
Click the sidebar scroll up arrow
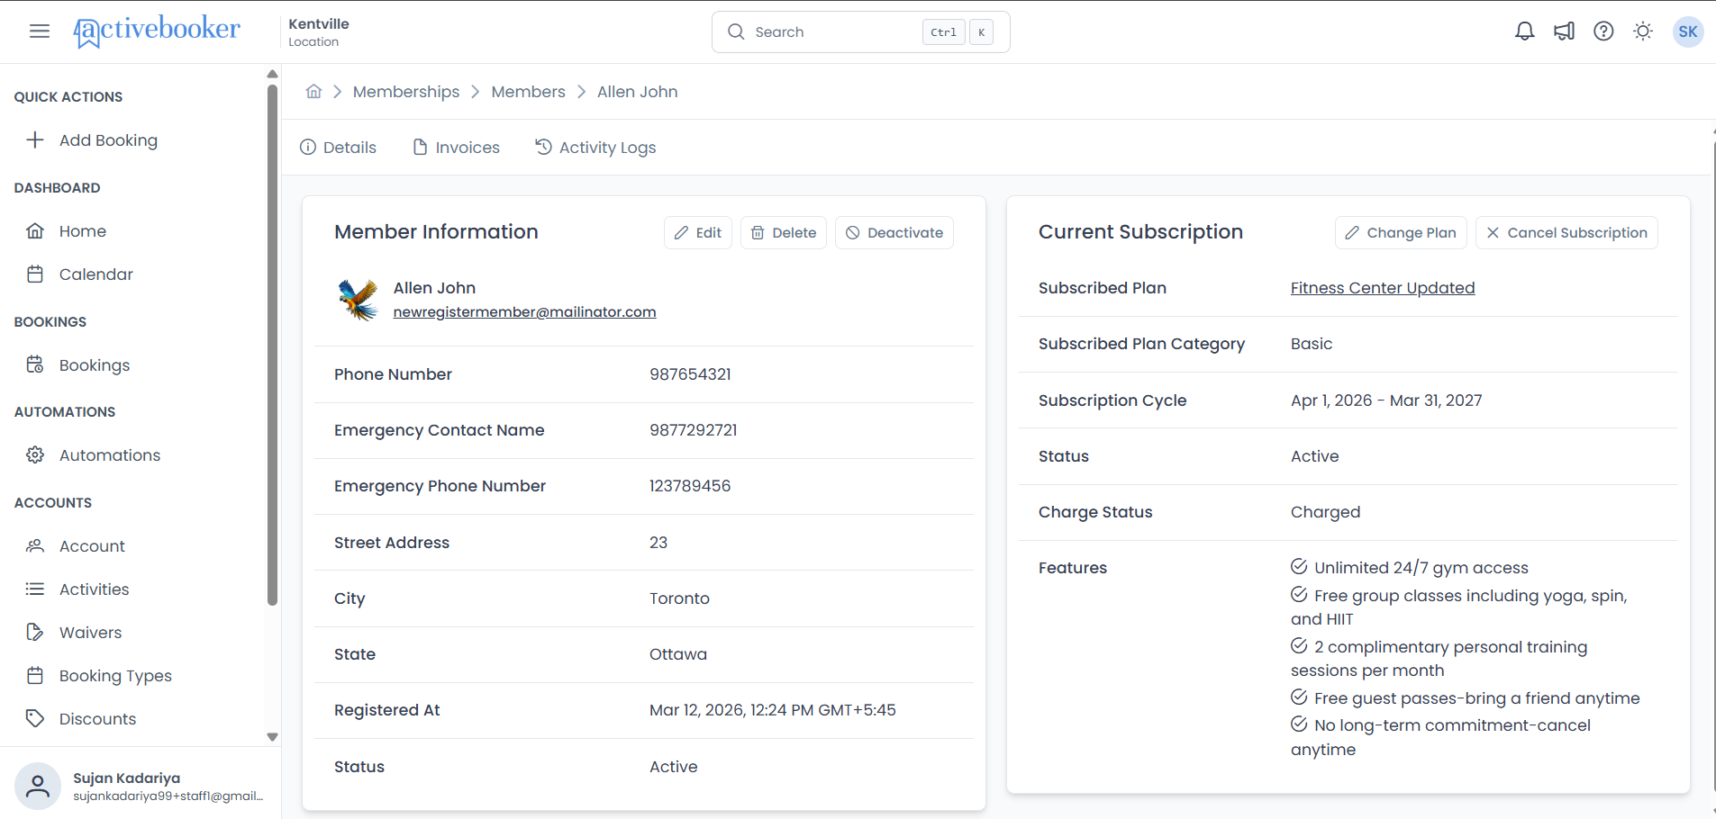coord(272,74)
